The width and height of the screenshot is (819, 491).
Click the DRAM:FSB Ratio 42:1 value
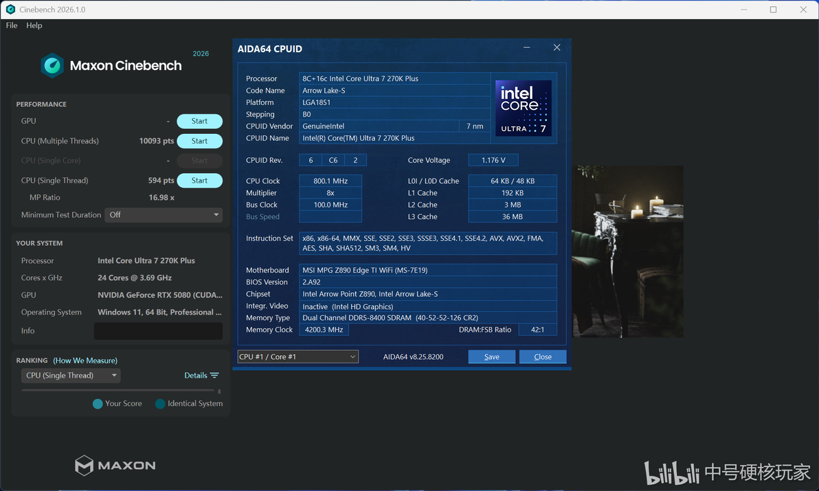[537, 330]
